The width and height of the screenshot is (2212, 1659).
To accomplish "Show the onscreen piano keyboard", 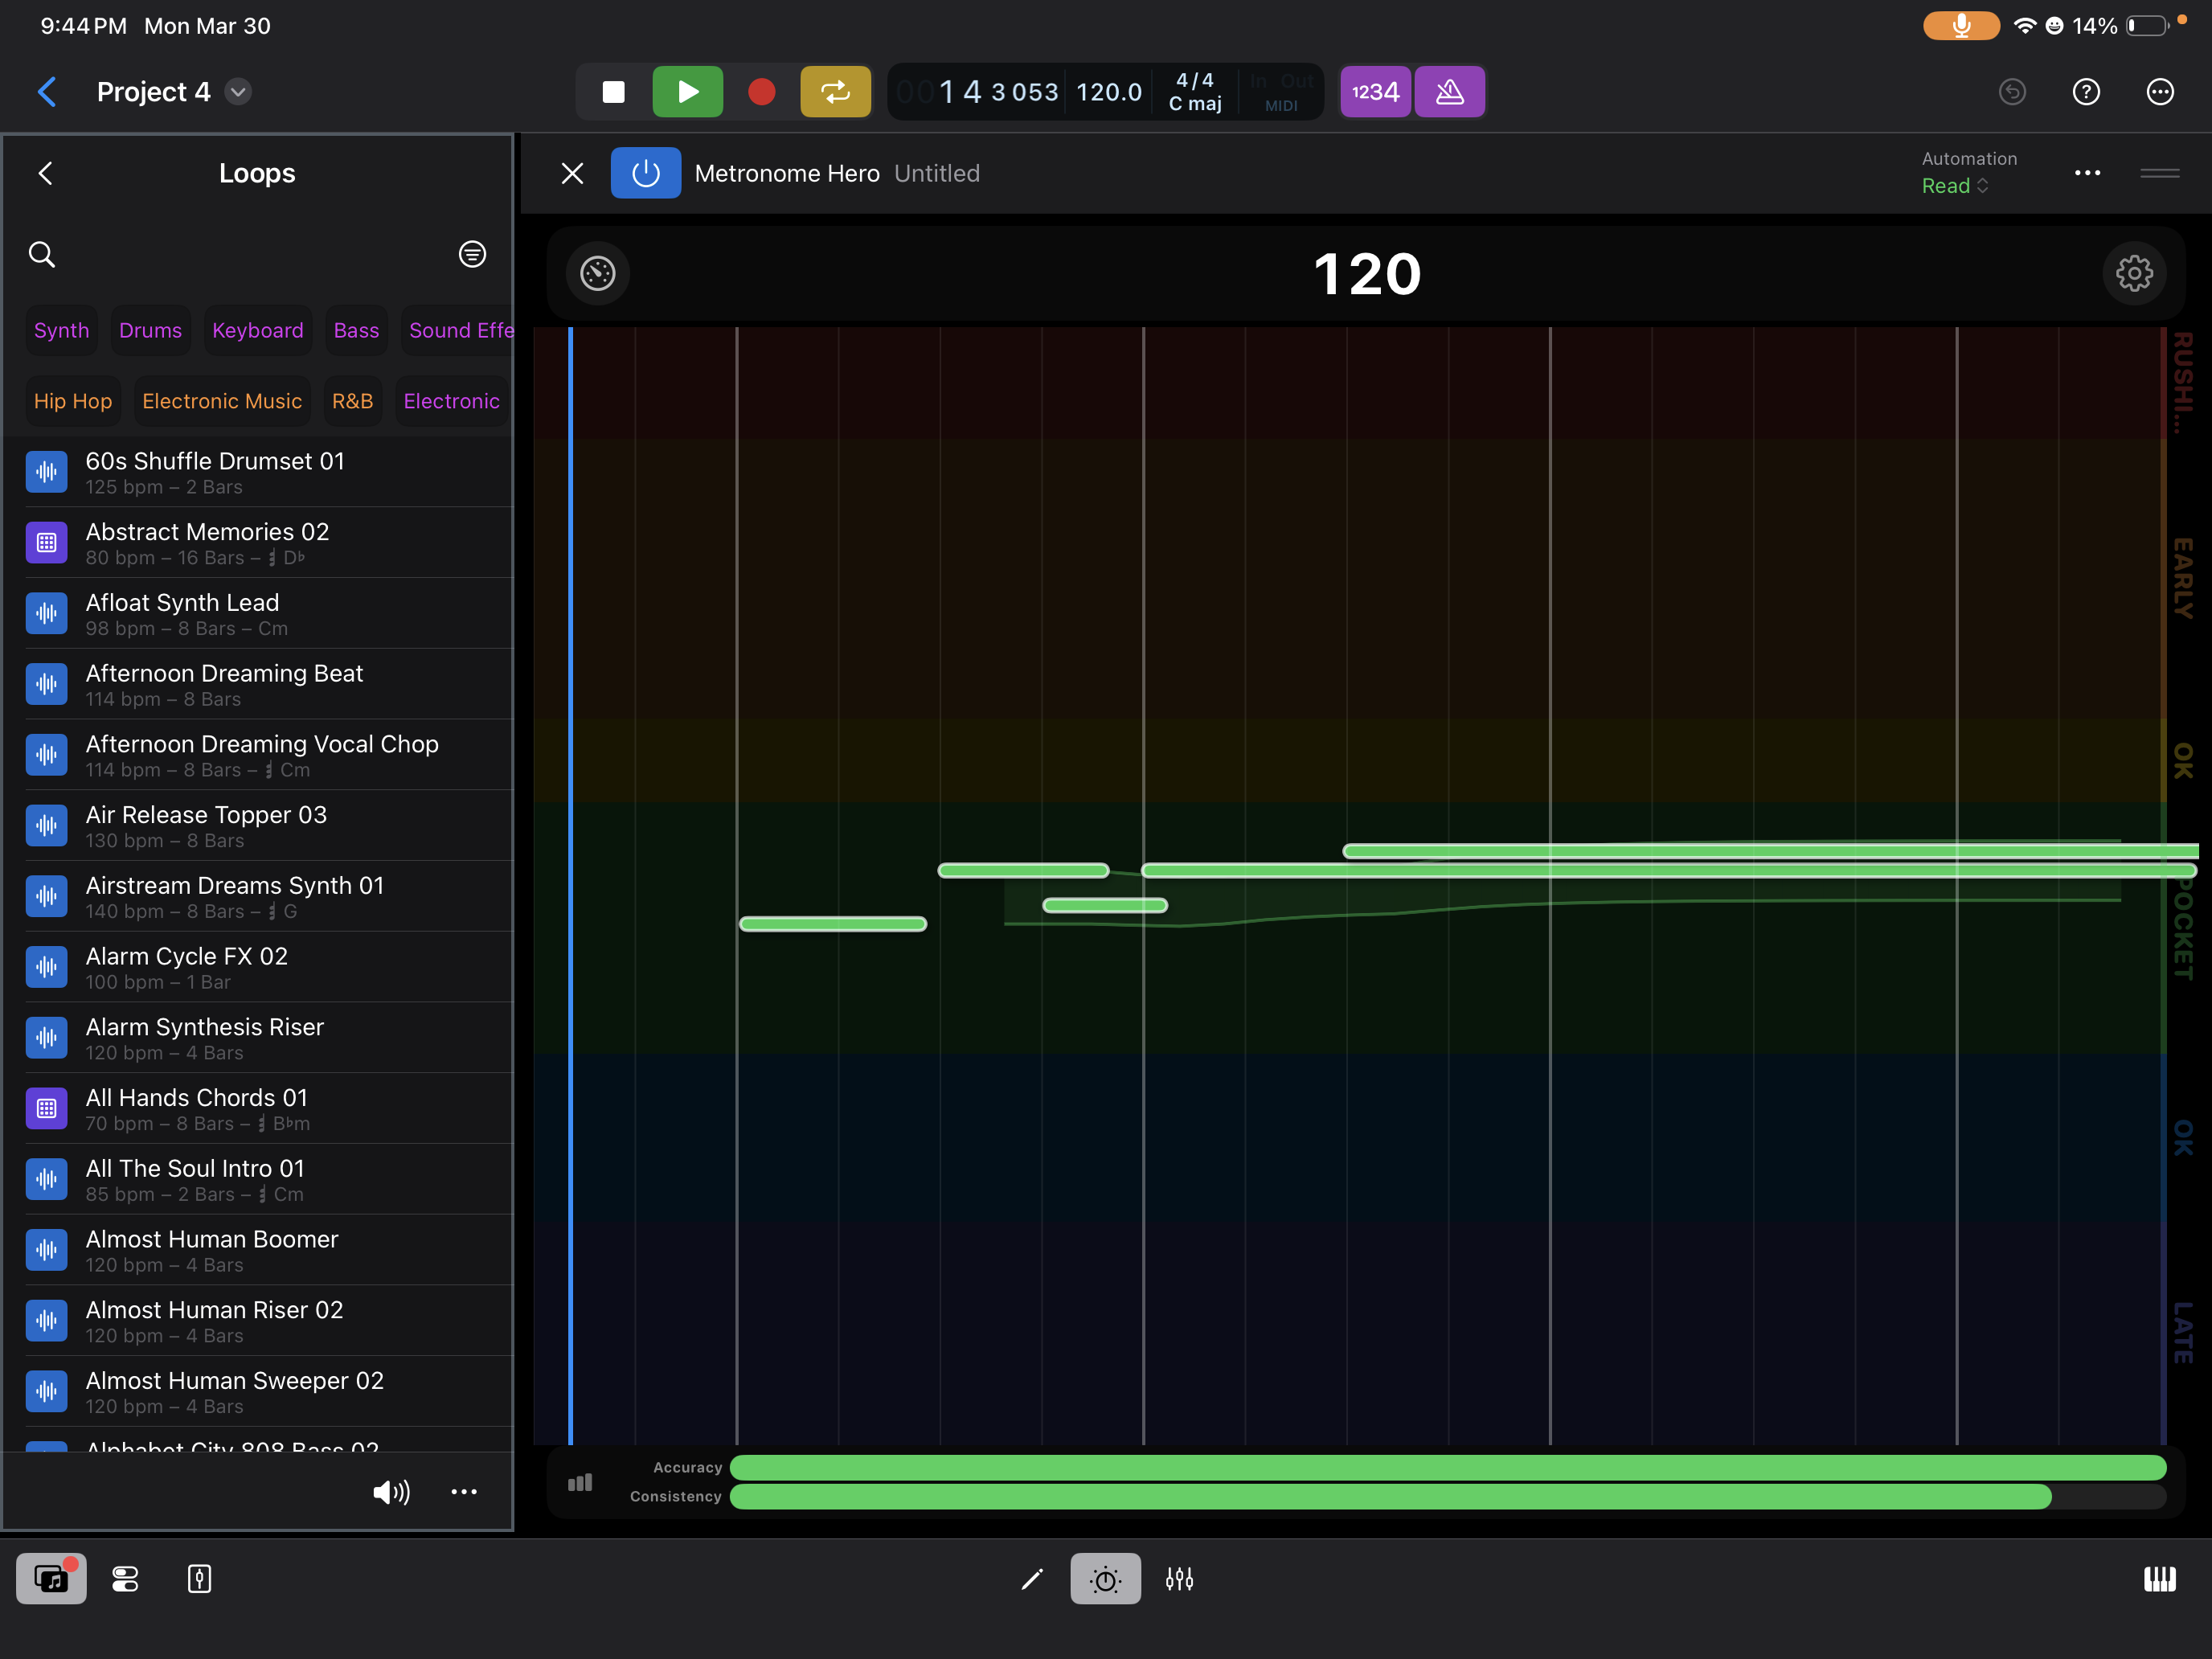I will coord(2159,1579).
